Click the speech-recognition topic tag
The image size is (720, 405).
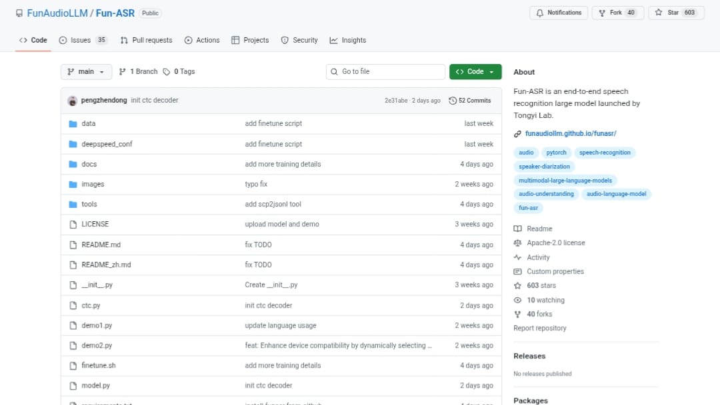[605, 153]
